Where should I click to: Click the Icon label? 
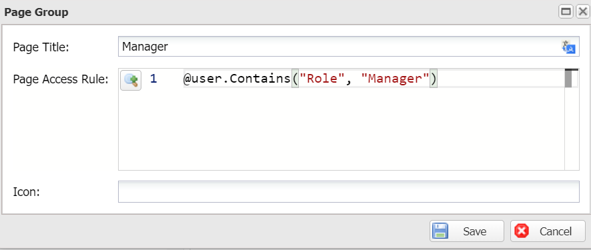click(27, 192)
